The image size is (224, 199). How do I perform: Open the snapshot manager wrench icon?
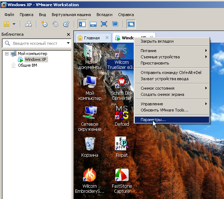[x=66, y=24]
